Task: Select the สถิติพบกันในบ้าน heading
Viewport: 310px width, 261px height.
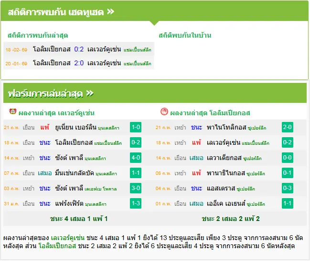Action: 185,35
